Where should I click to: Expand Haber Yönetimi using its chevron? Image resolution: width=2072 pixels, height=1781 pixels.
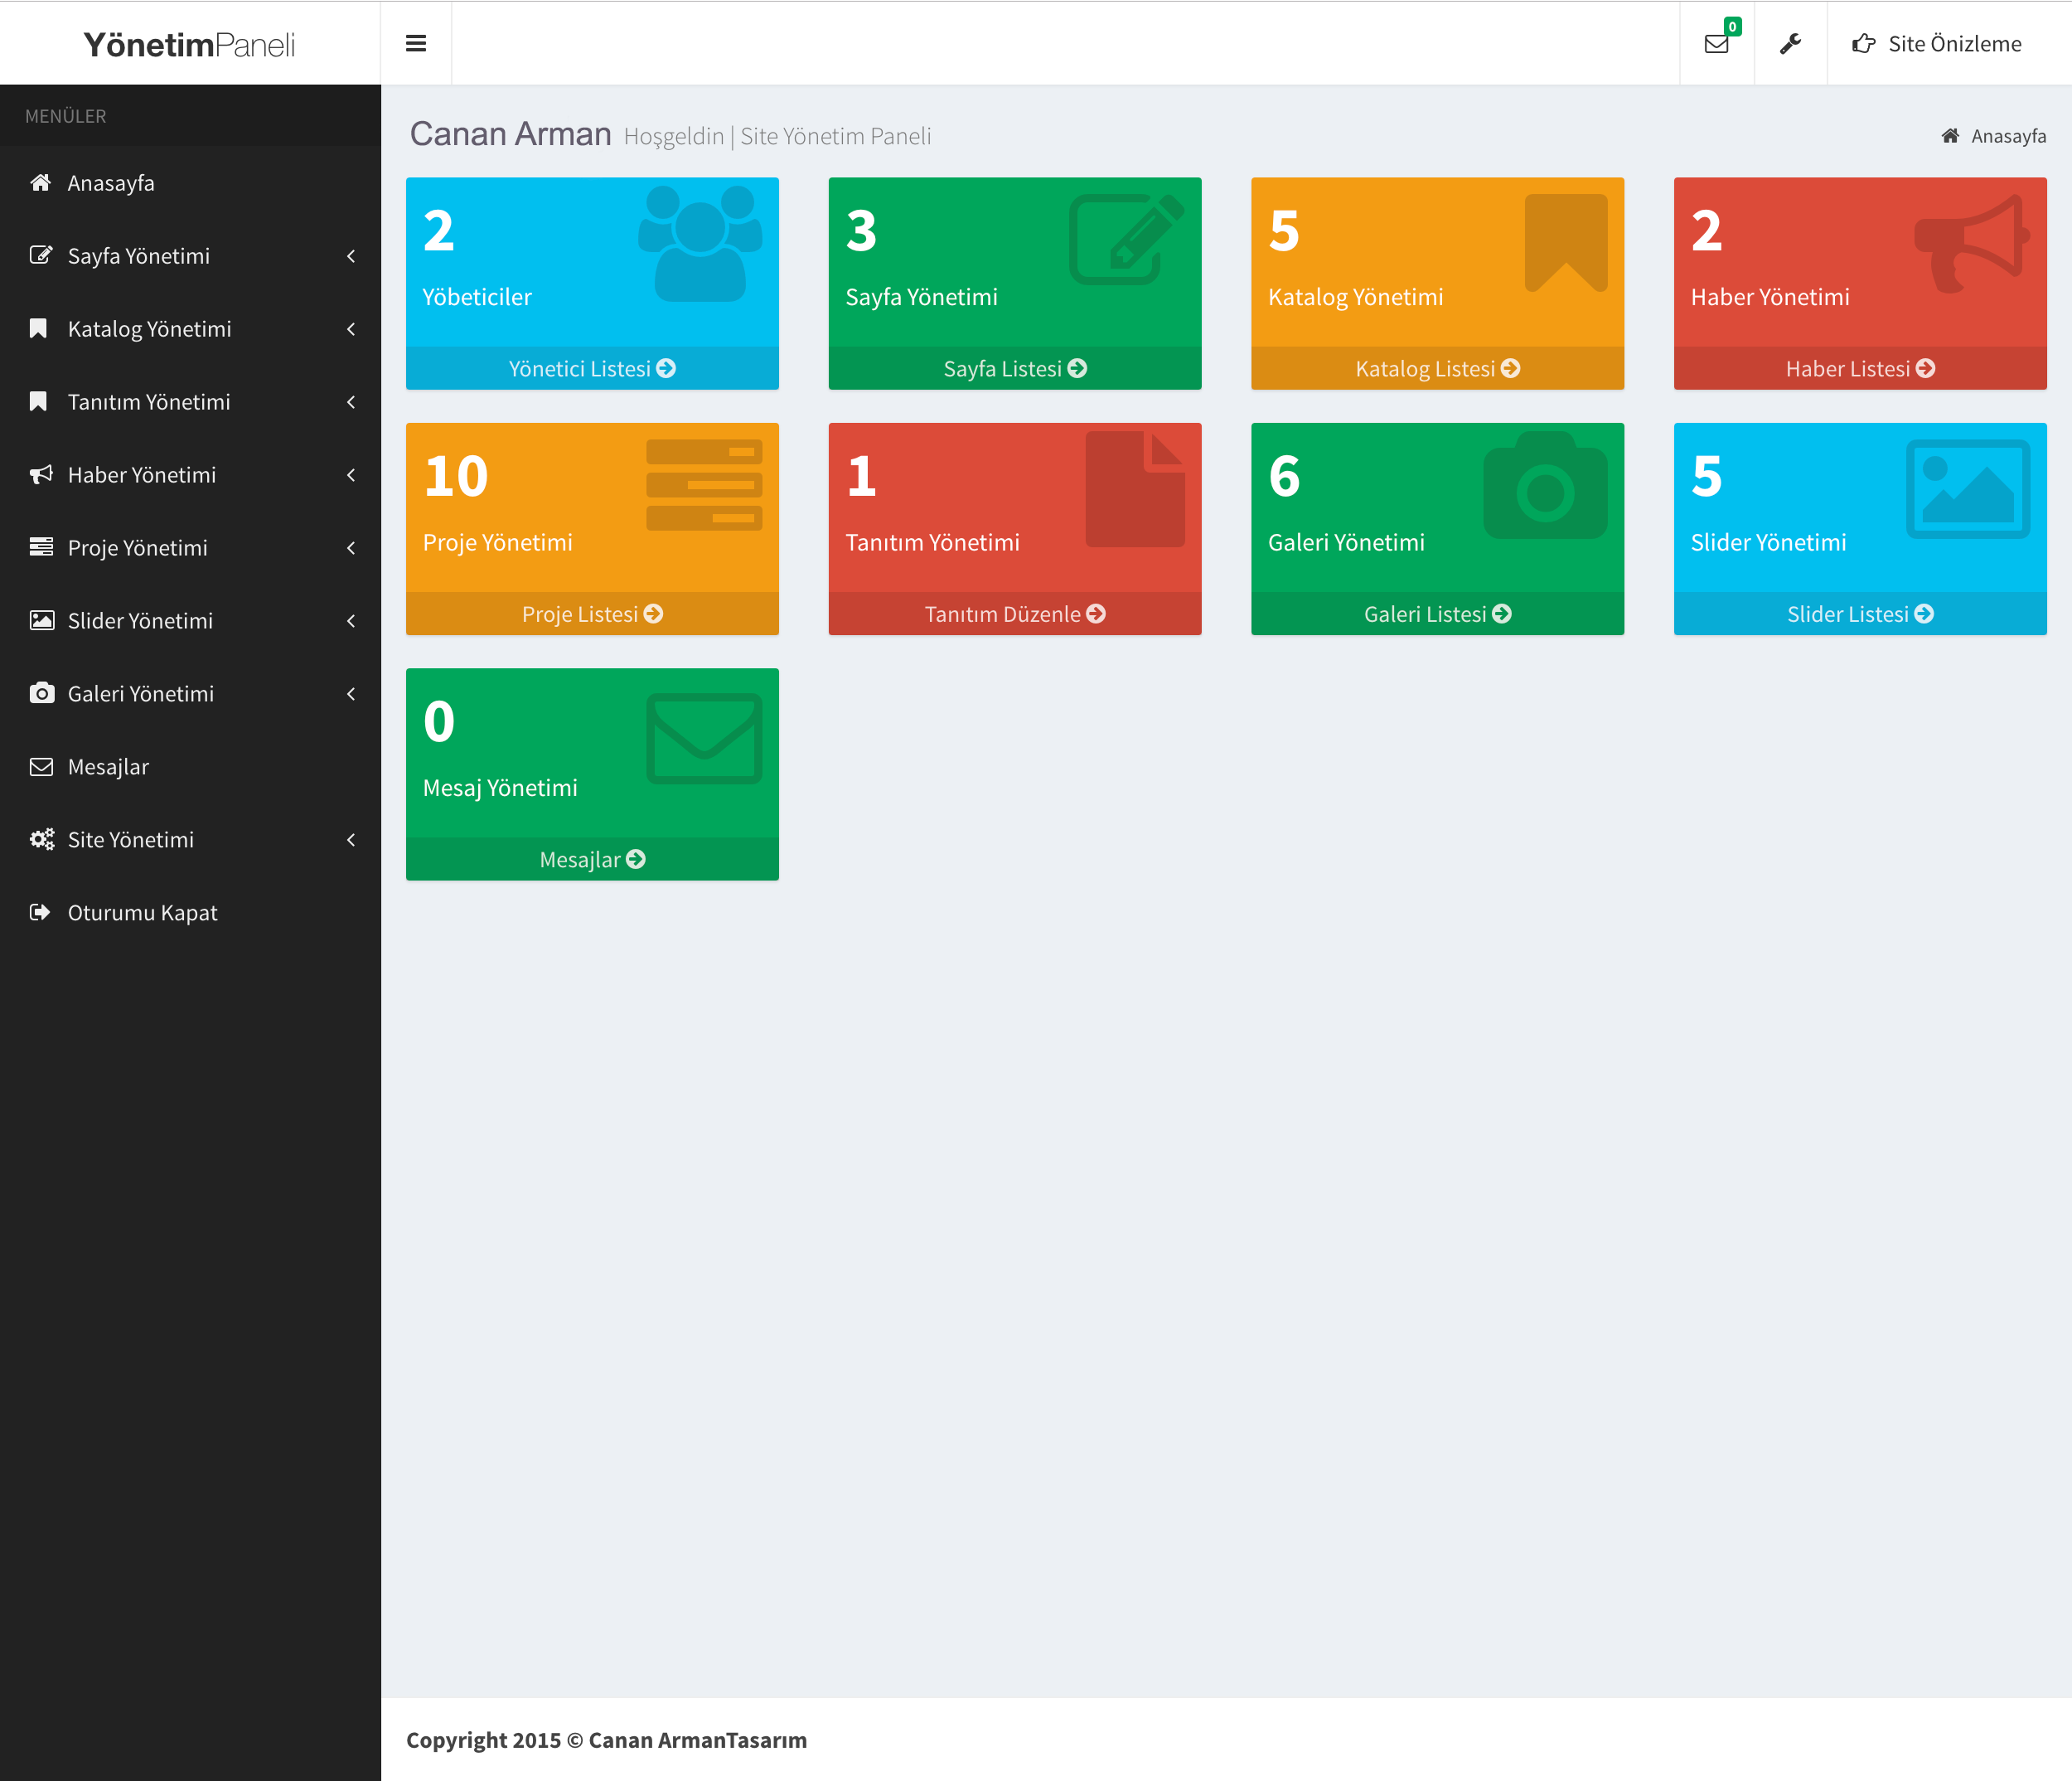point(351,475)
